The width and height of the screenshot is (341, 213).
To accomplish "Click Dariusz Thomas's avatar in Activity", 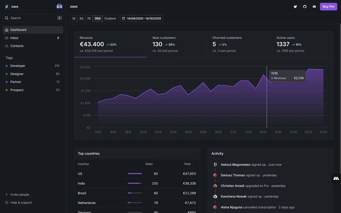I will pyautogui.click(x=215, y=175).
